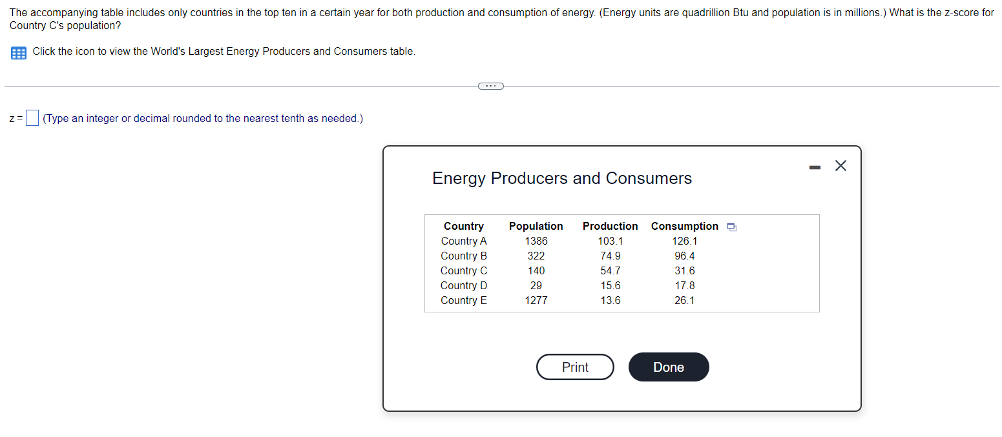
Task: Select the Consumption column header text
Action: 684,226
